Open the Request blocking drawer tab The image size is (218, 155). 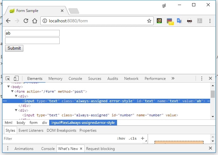[x=100, y=149]
